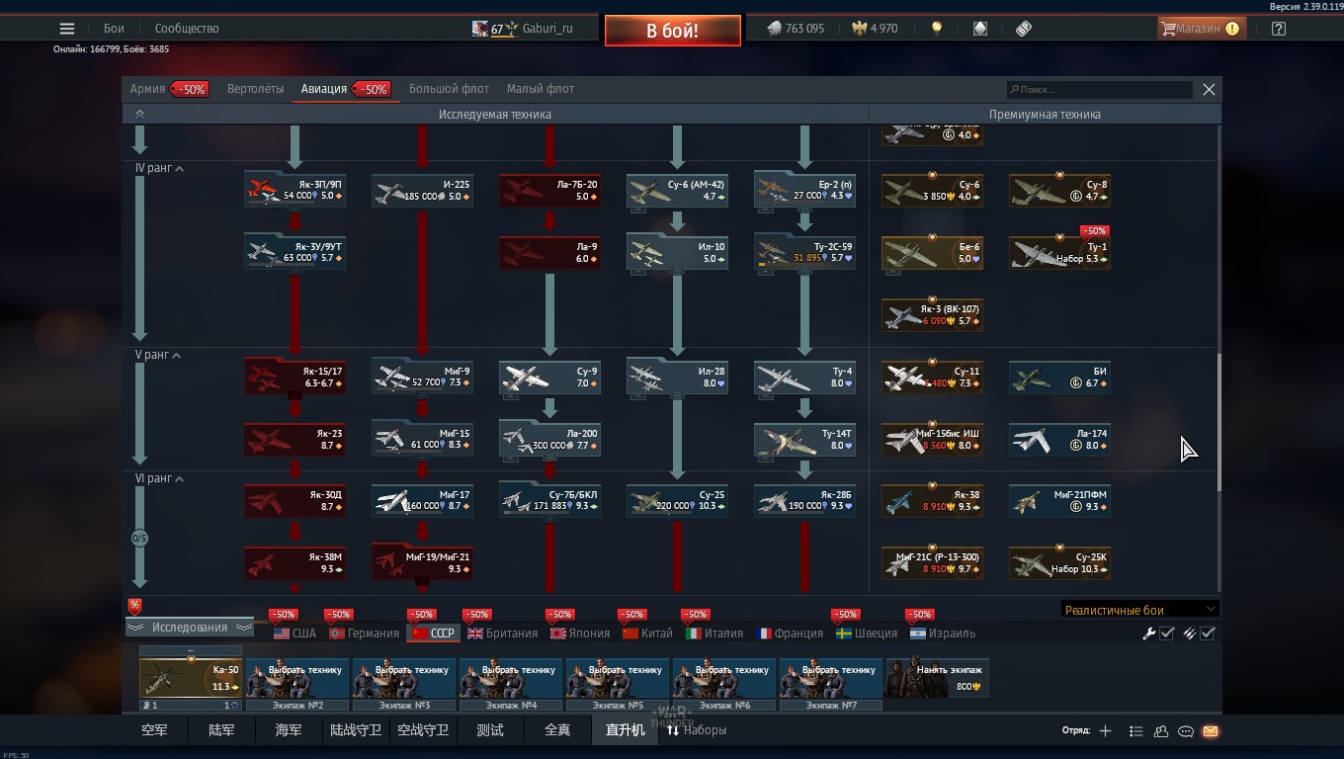Click the golden eagles balance icon
This screenshot has height=759, width=1344.
click(859, 29)
